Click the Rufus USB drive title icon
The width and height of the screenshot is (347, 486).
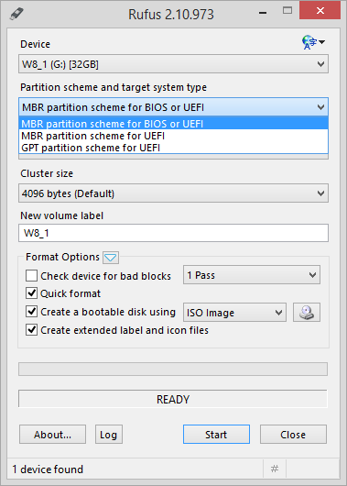(x=16, y=14)
